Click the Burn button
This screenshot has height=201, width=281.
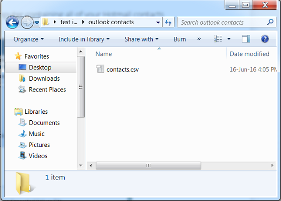coord(180,39)
